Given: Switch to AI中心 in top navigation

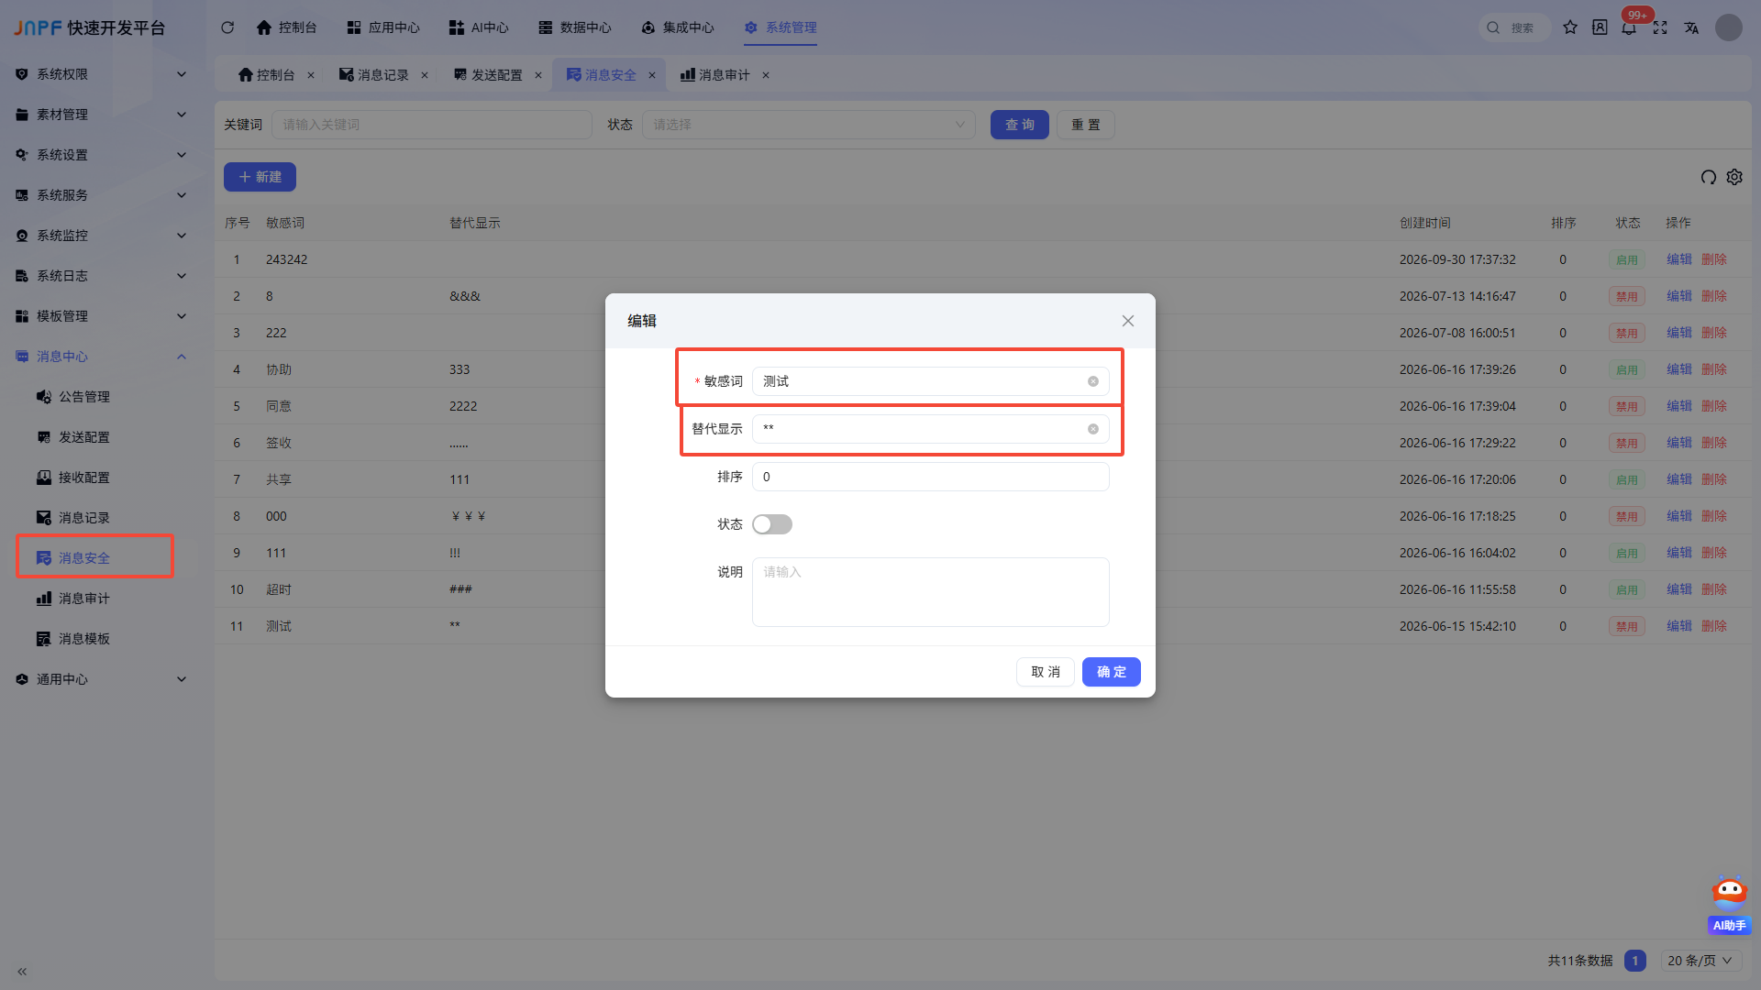Looking at the screenshot, I should (x=479, y=27).
